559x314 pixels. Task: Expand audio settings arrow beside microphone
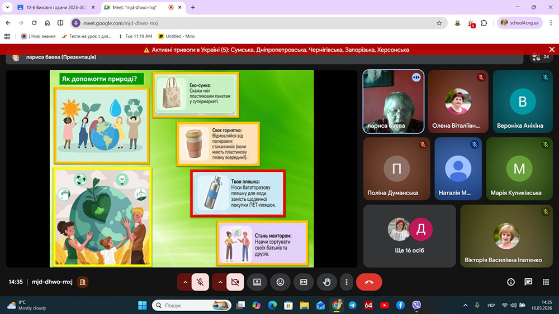click(185, 282)
